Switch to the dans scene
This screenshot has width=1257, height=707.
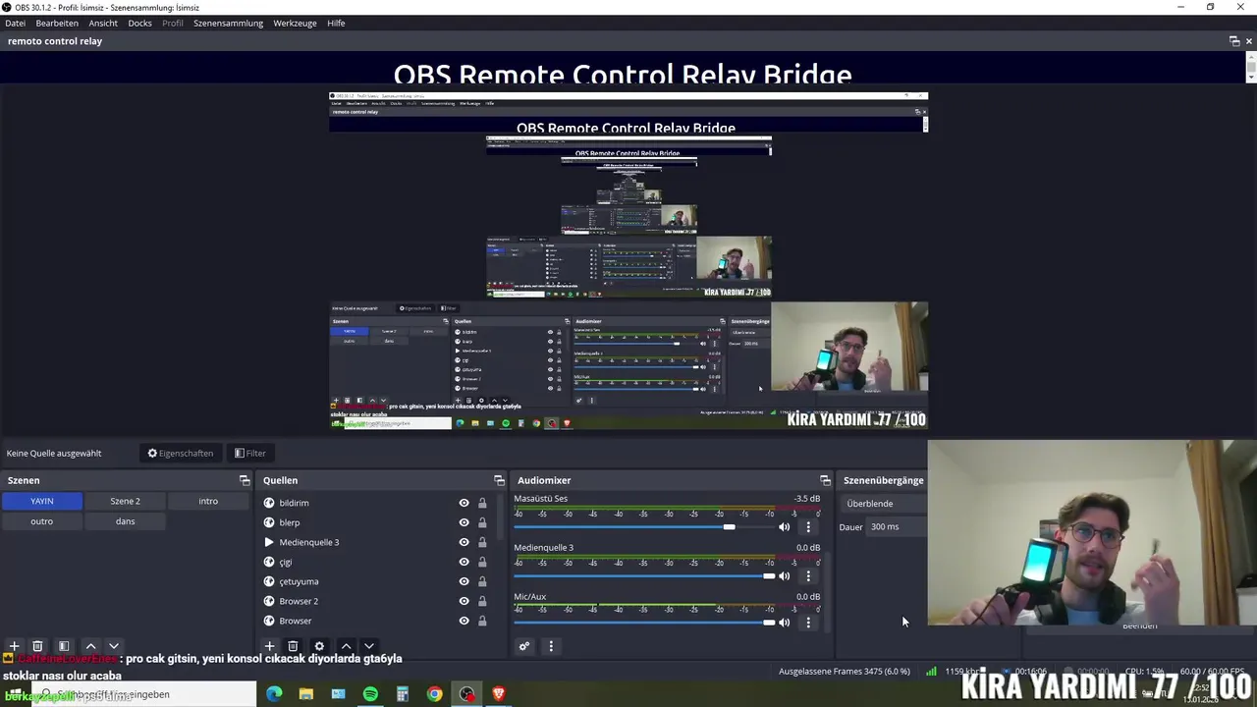point(125,521)
